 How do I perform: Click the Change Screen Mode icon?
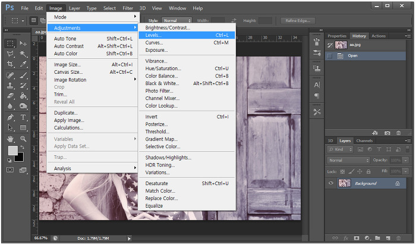click(23, 170)
